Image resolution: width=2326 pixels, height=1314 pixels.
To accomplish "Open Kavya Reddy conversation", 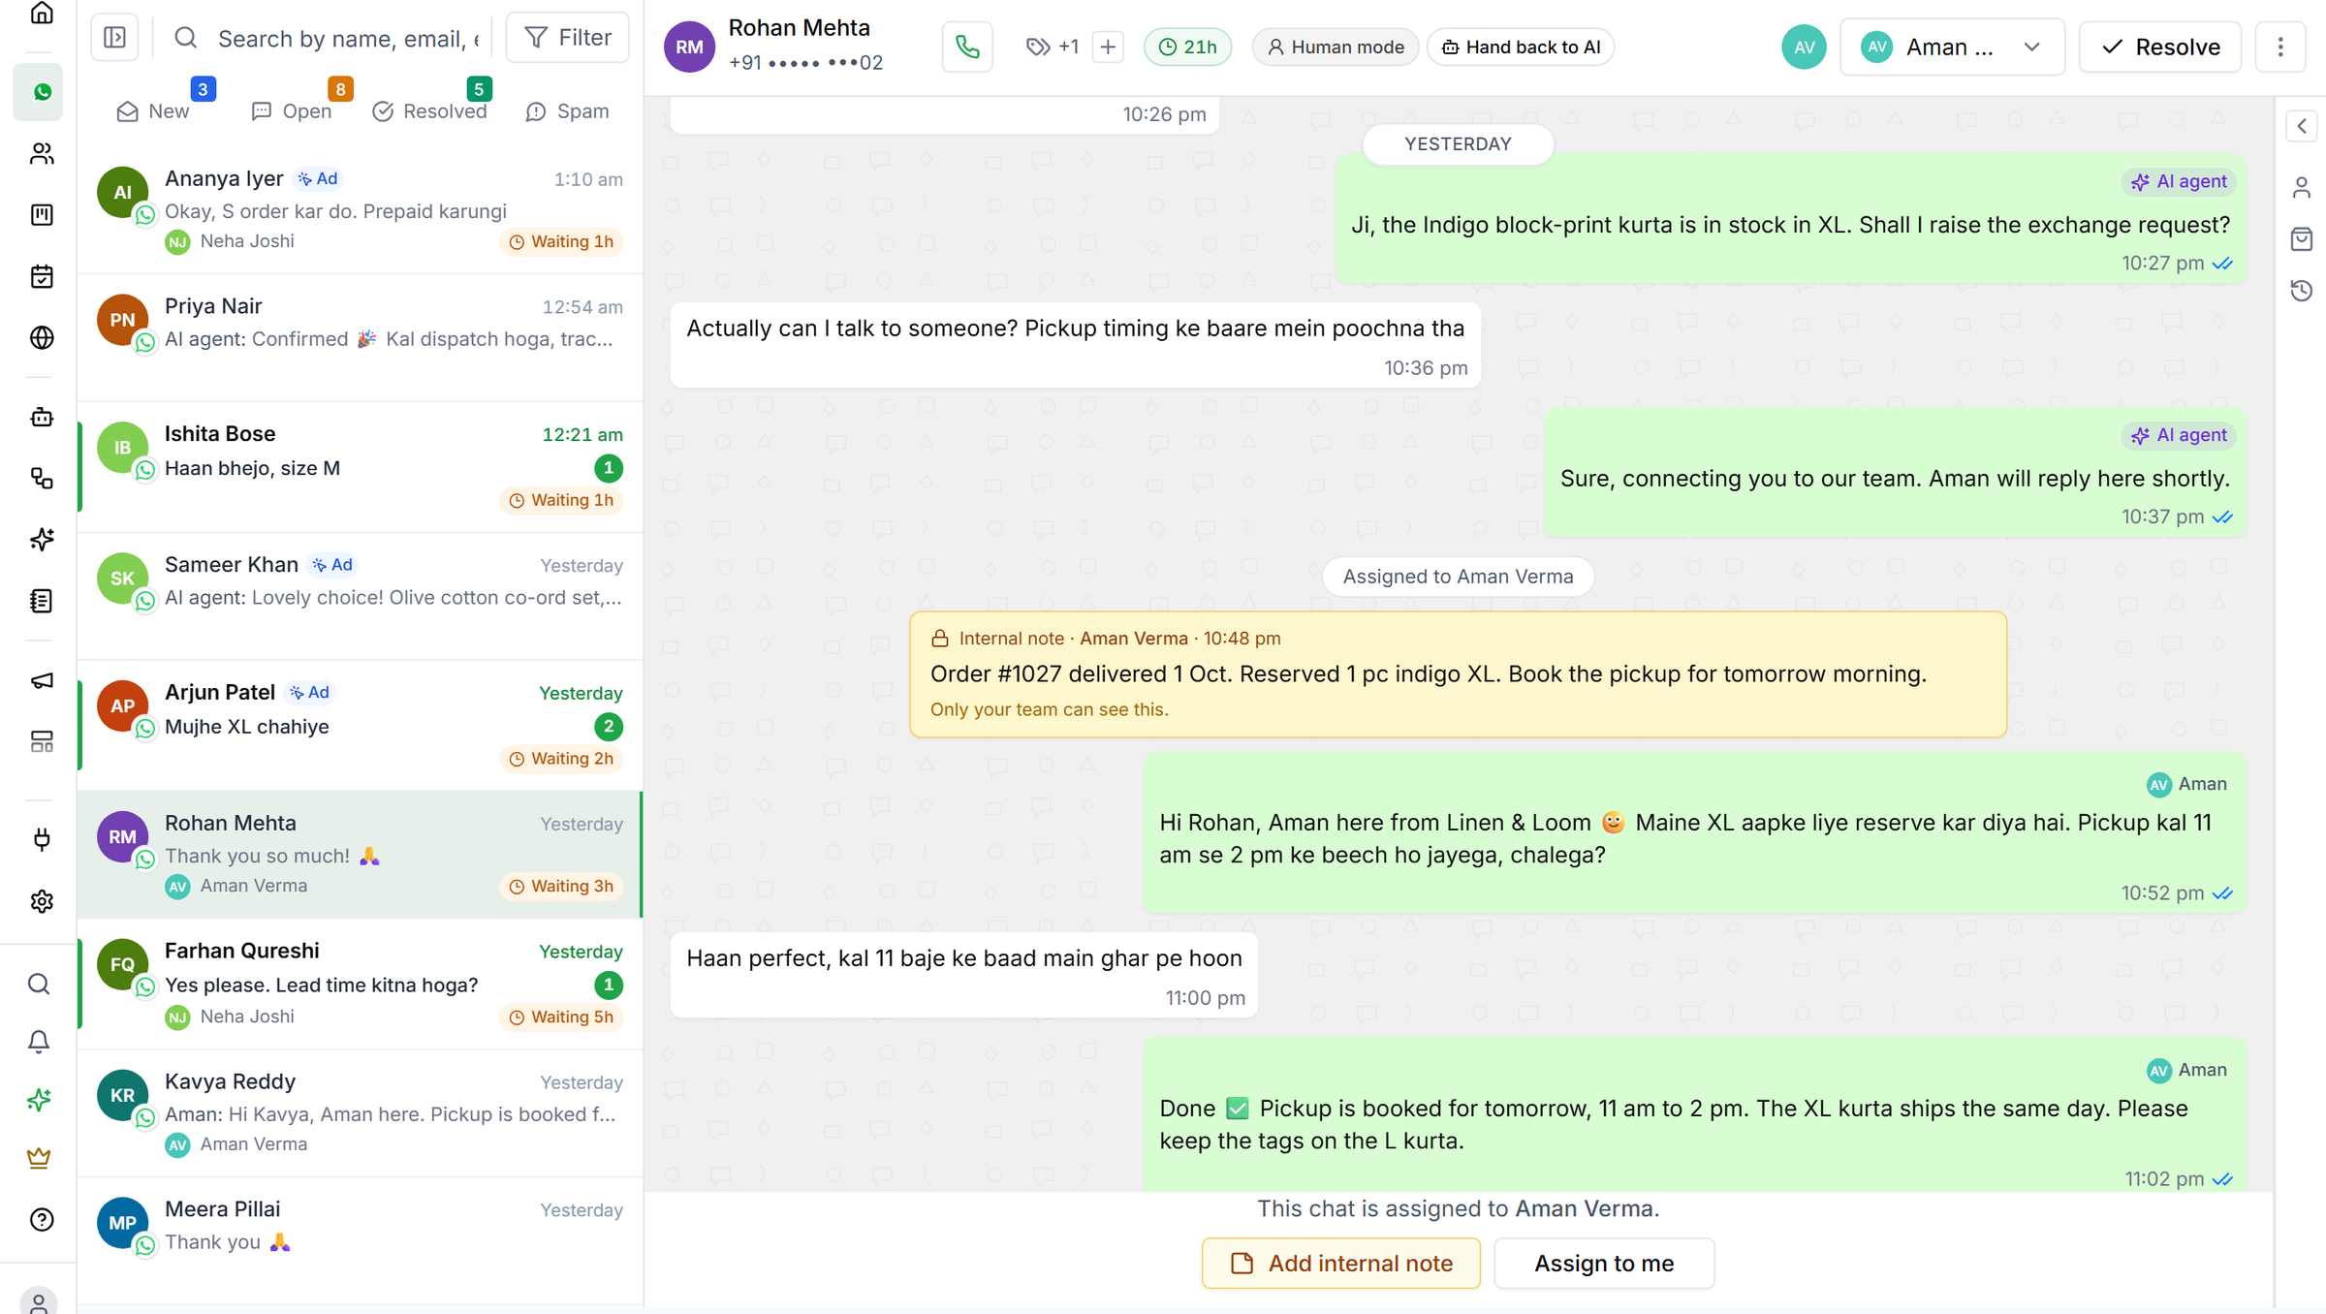I will tap(361, 1112).
